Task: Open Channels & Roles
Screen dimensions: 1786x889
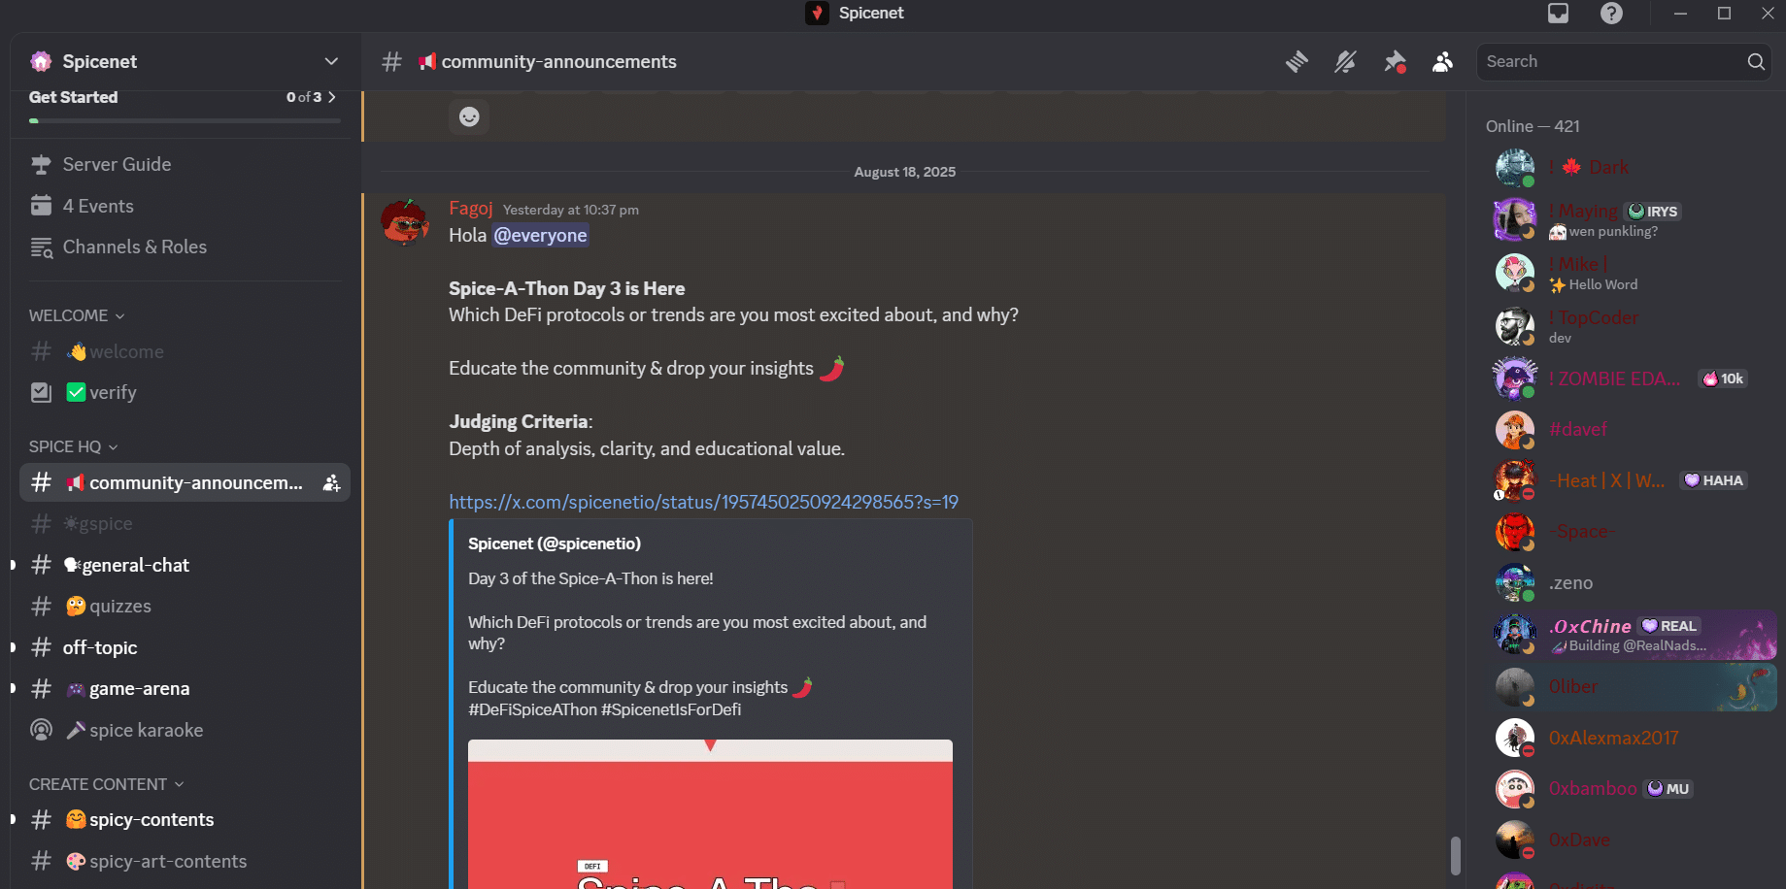Action: point(185,247)
